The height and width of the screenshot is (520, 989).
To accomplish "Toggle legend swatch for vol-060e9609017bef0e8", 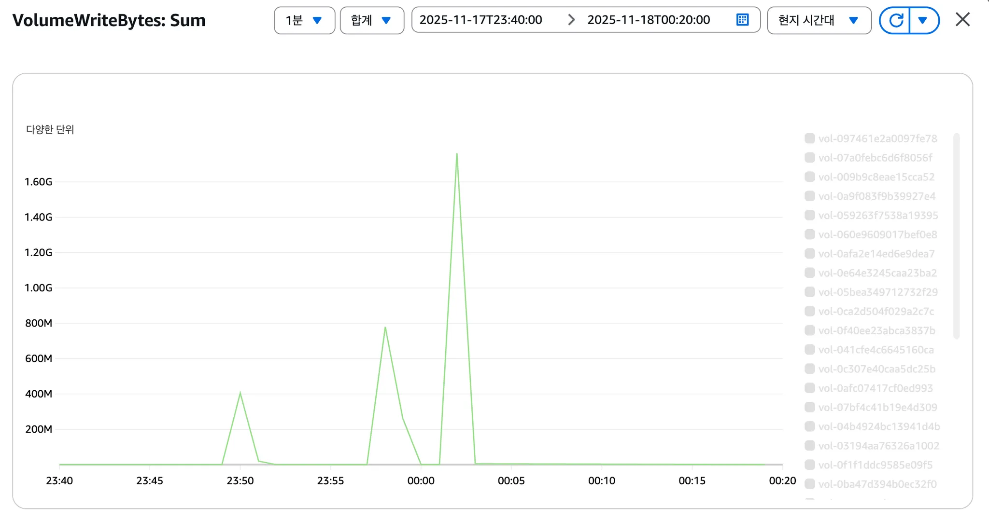I will [810, 234].
